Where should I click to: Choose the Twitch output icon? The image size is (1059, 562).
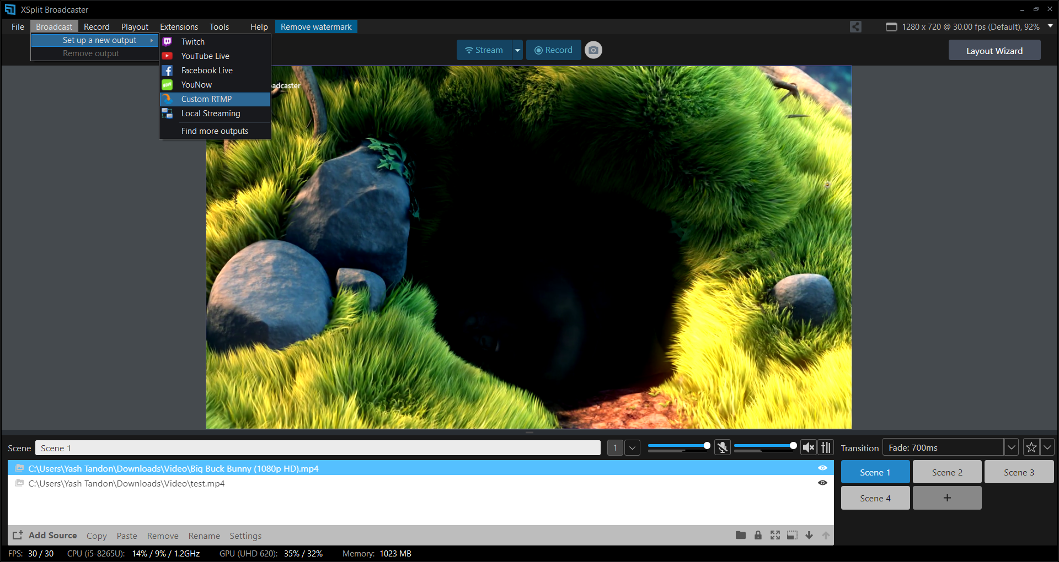click(x=168, y=41)
